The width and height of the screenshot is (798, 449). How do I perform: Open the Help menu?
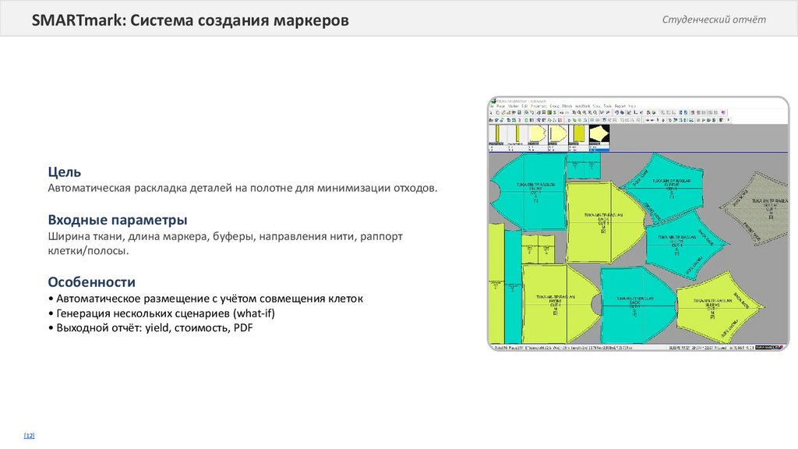pos(632,106)
